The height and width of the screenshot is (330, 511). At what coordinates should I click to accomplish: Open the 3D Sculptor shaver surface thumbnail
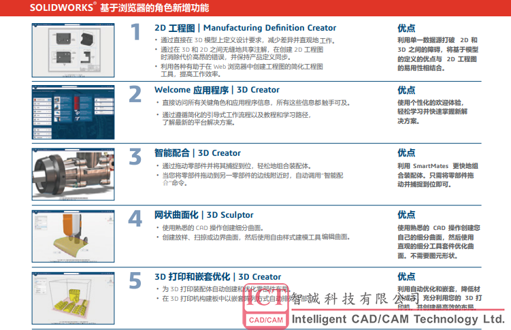73,236
